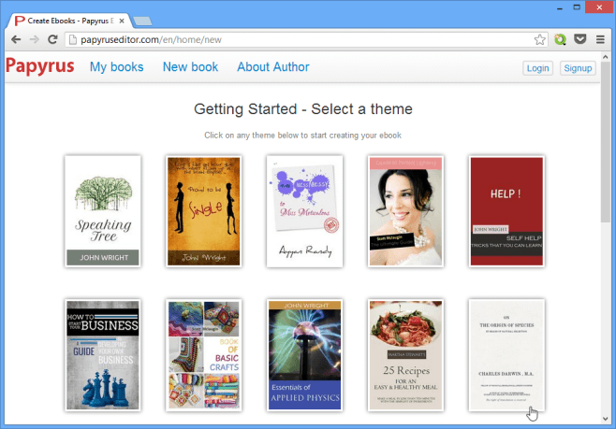
Task: Click the page icon in address bar
Action: 72,39
